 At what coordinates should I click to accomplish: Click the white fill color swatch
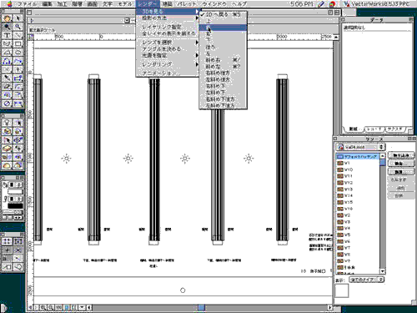point(15,192)
